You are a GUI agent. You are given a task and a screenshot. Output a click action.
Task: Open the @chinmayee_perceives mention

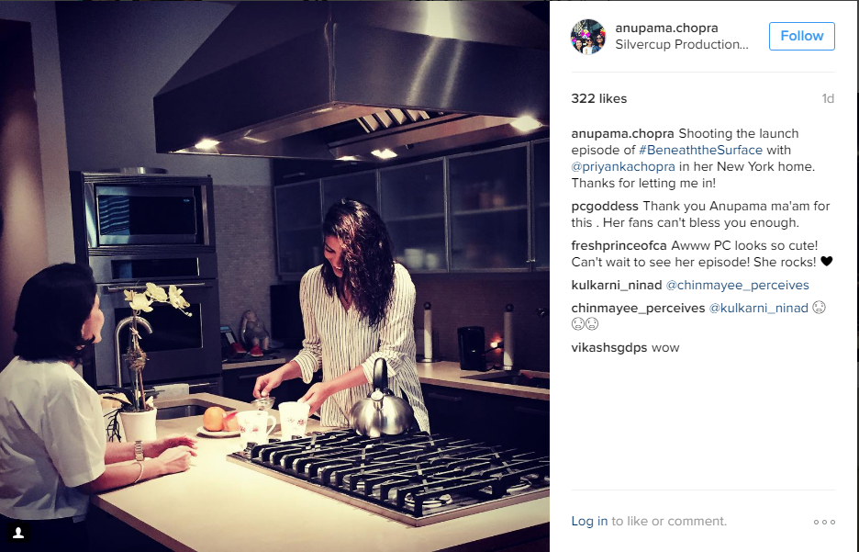click(x=737, y=285)
